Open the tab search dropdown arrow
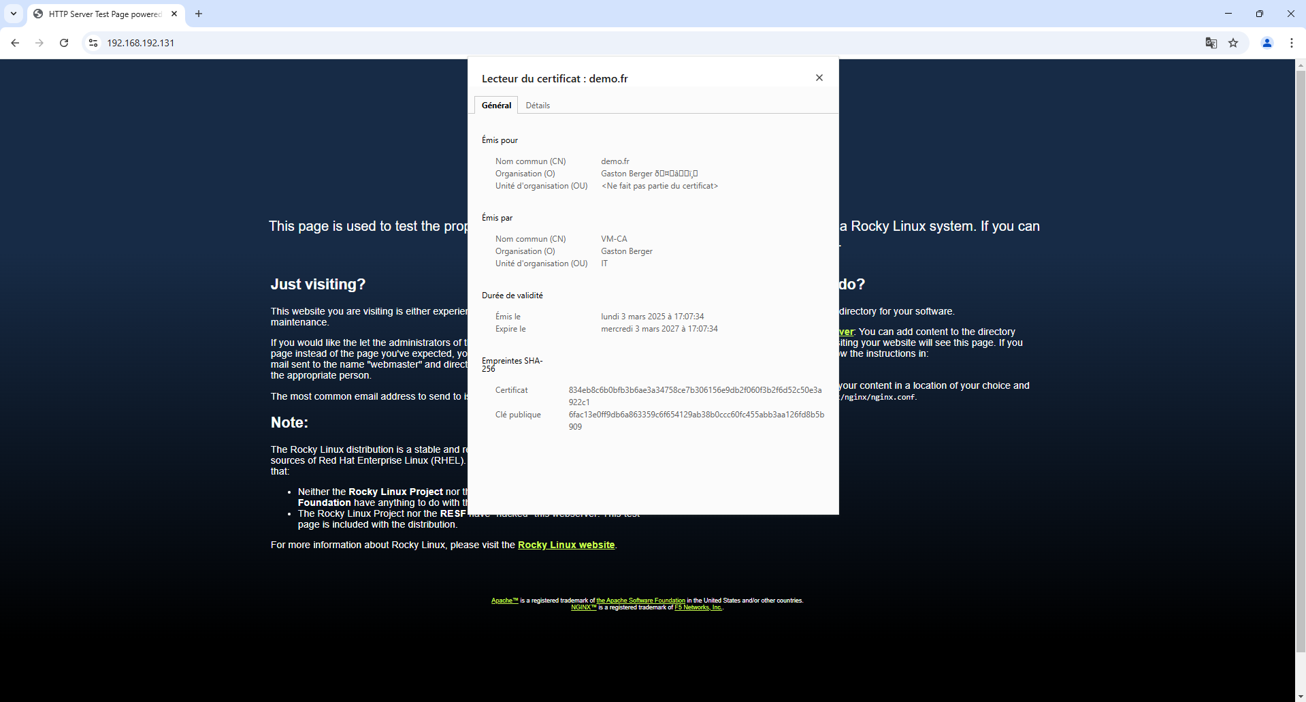 tap(14, 14)
